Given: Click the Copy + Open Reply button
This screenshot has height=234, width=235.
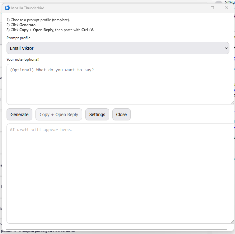Looking at the screenshot, I should 59,115.
